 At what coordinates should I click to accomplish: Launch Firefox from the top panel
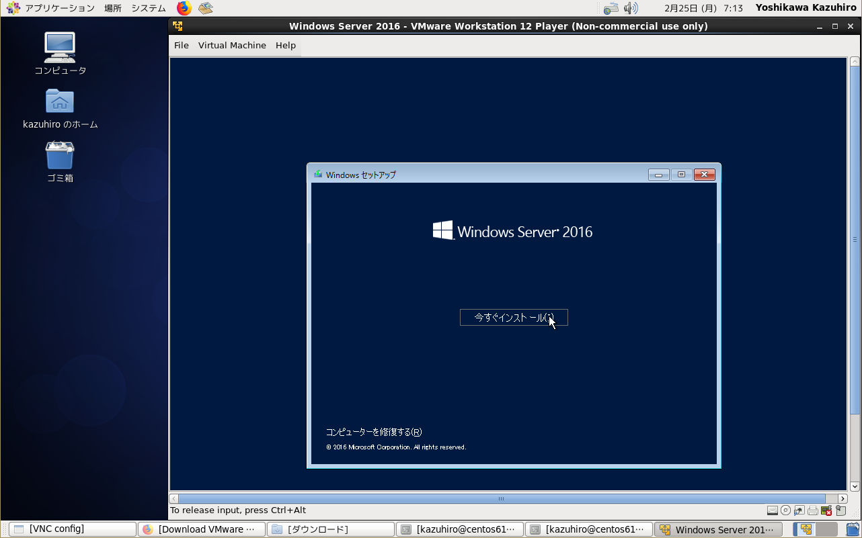(184, 8)
